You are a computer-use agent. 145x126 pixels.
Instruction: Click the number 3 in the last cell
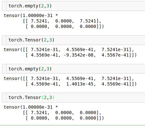tap(50, 97)
